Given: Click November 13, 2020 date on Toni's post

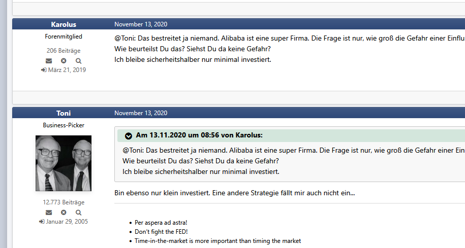Looking at the screenshot, I should click(x=141, y=113).
